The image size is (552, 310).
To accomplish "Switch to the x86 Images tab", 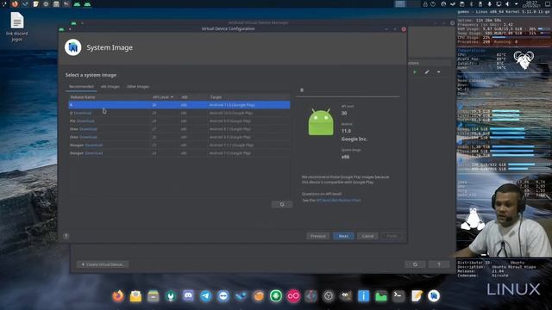I will pyautogui.click(x=110, y=86).
